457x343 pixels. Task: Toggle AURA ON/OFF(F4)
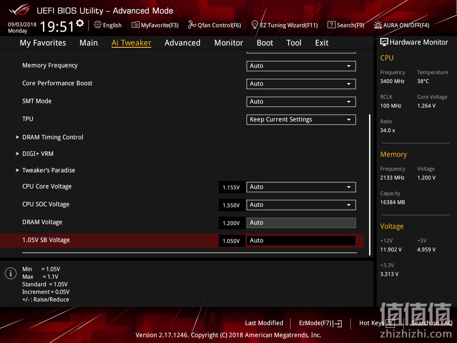[x=406, y=25]
